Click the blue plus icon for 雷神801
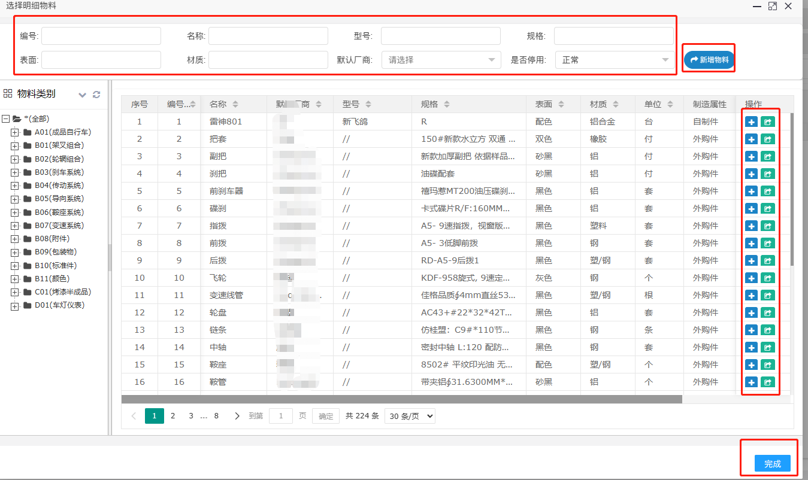Image resolution: width=808 pixels, height=480 pixels. (x=751, y=121)
